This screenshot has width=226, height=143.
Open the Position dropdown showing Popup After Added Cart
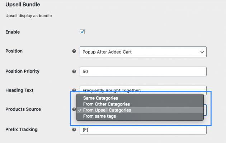point(143,52)
